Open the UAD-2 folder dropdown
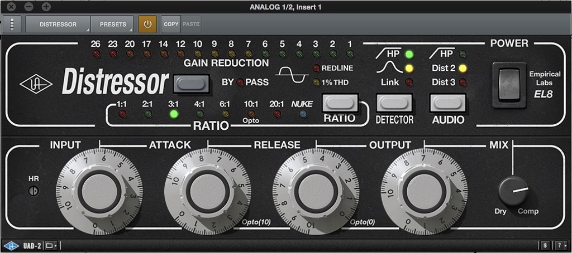 click(x=51, y=245)
